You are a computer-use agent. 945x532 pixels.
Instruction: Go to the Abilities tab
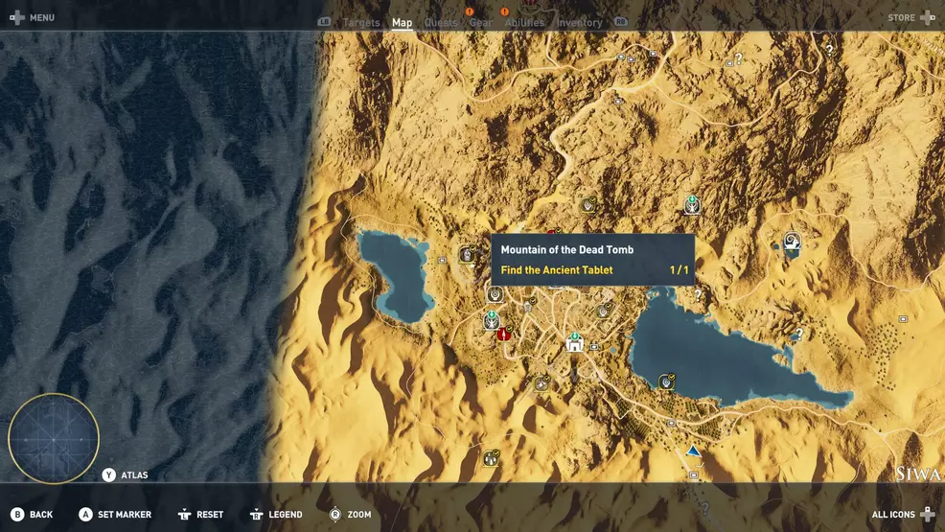524,23
